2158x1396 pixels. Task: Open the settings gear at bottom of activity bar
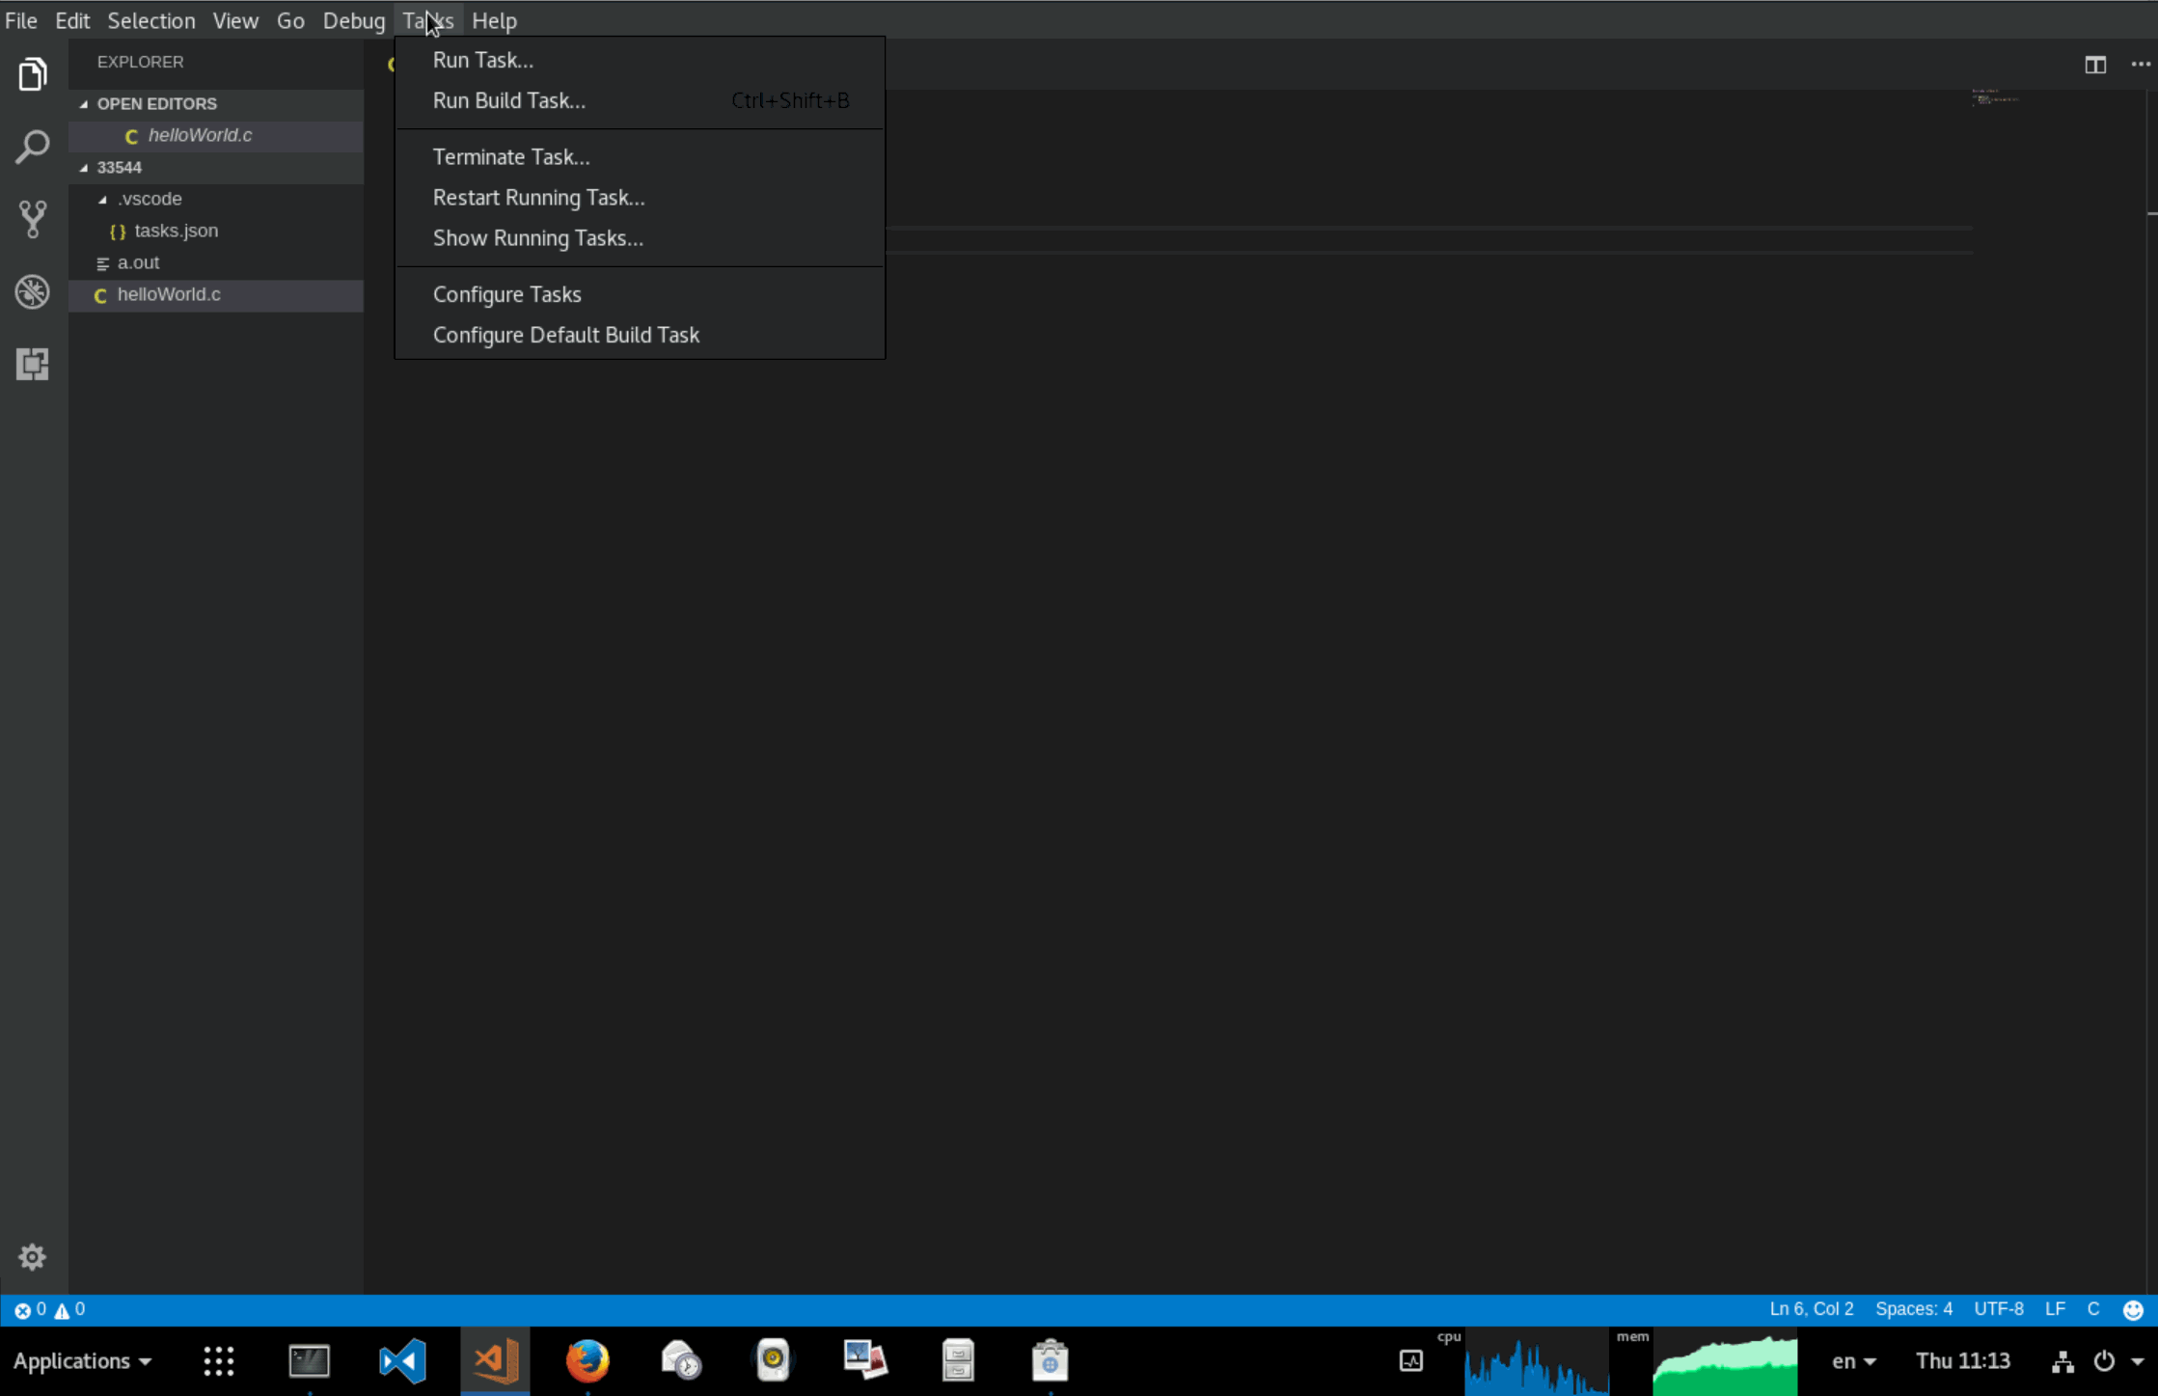tap(32, 1256)
